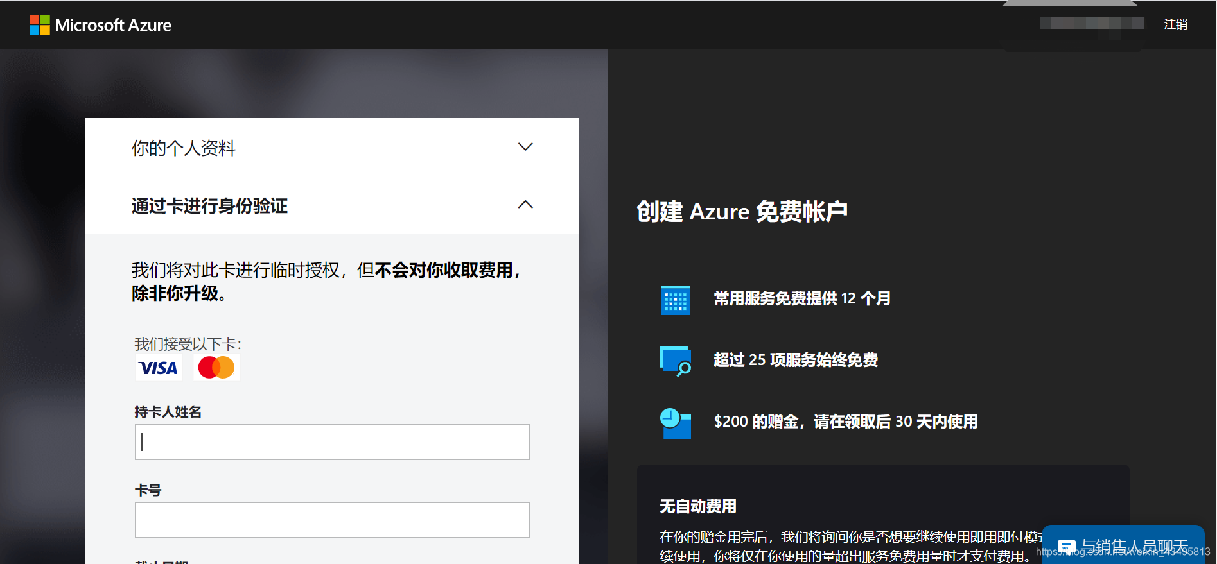Open the 与销售人员聊天 chat button
Screen dimensions: 1217x564
[1123, 545]
